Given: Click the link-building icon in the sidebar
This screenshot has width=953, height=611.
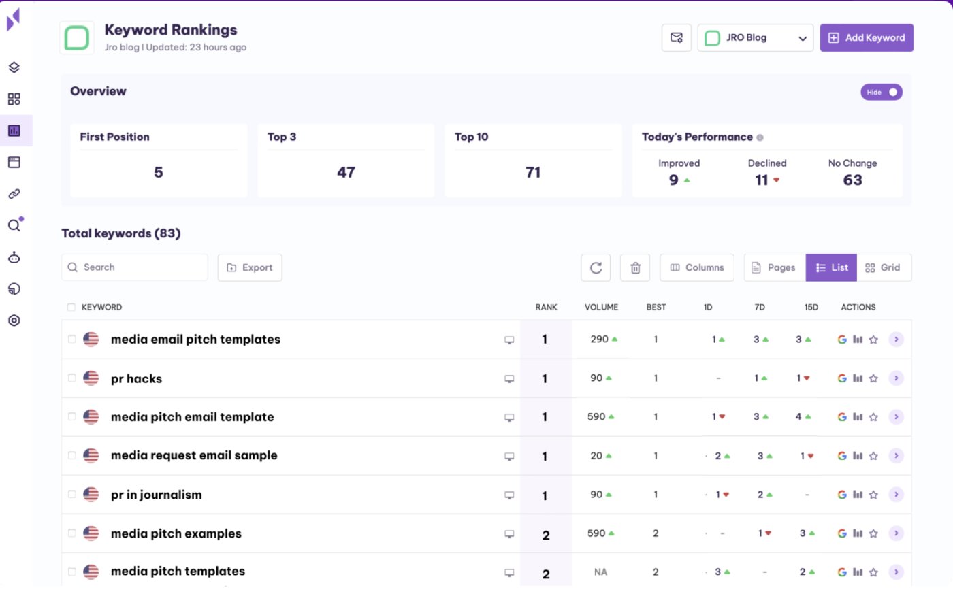Looking at the screenshot, I should (14, 193).
